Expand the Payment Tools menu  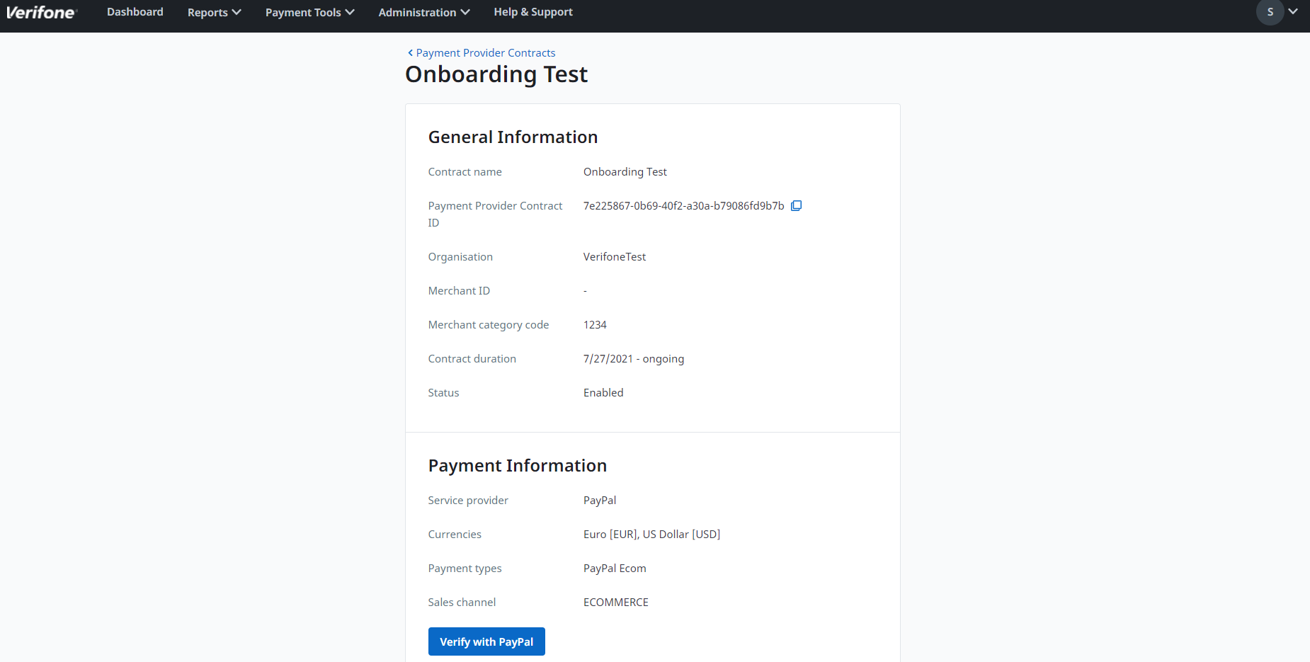[x=310, y=12]
